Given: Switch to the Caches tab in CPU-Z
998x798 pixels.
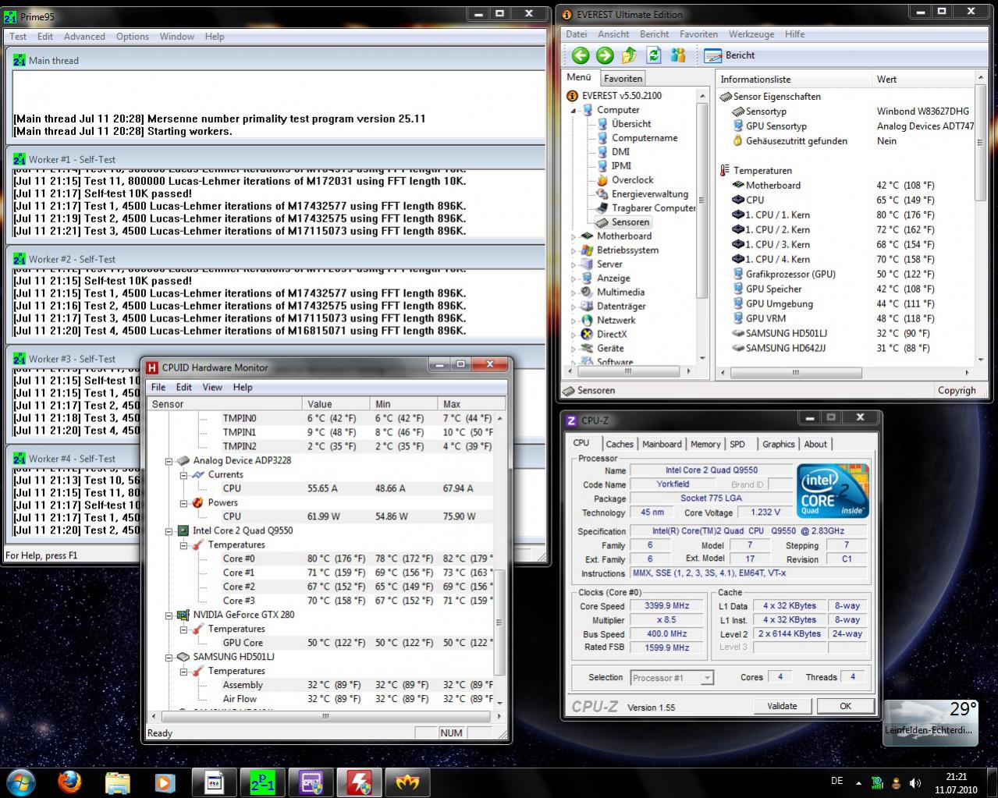Looking at the screenshot, I should (620, 444).
